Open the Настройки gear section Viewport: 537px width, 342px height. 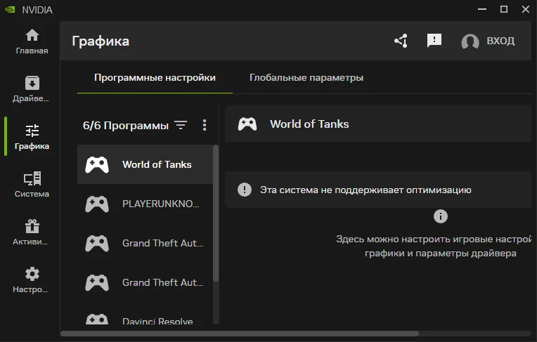tap(32, 280)
